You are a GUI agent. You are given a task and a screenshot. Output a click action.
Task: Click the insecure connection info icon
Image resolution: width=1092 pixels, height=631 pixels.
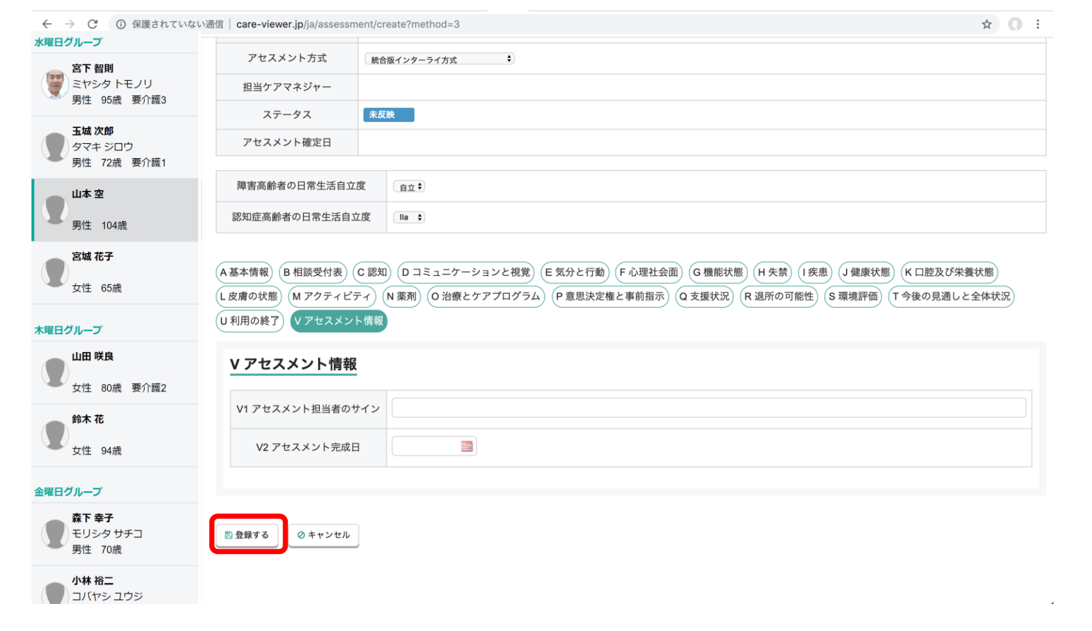(121, 24)
